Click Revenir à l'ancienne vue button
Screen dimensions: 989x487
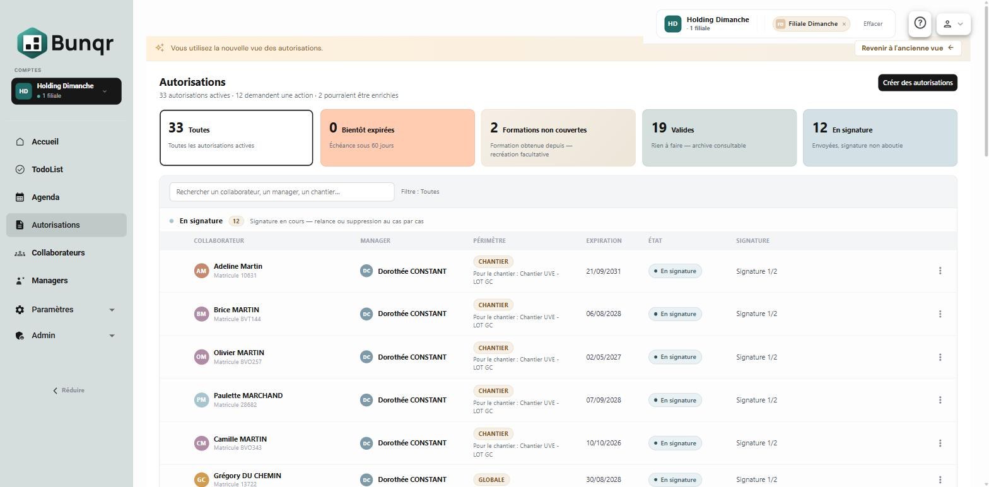click(908, 48)
